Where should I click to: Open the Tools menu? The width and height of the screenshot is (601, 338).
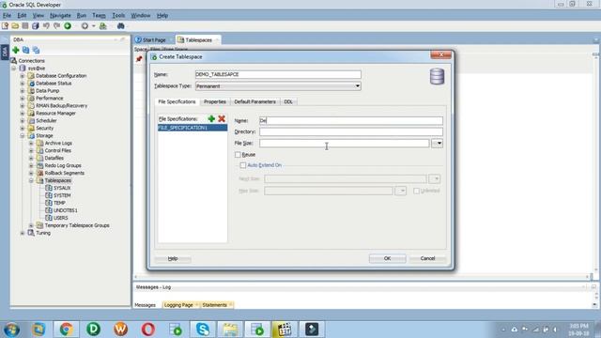118,15
